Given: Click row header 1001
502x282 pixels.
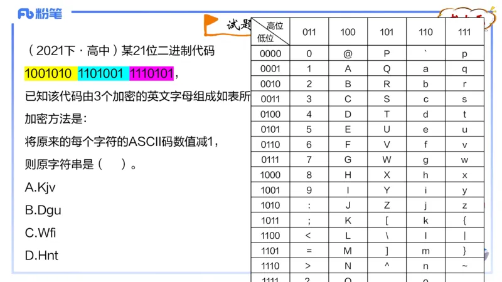Looking at the screenshot, I should (x=270, y=190).
